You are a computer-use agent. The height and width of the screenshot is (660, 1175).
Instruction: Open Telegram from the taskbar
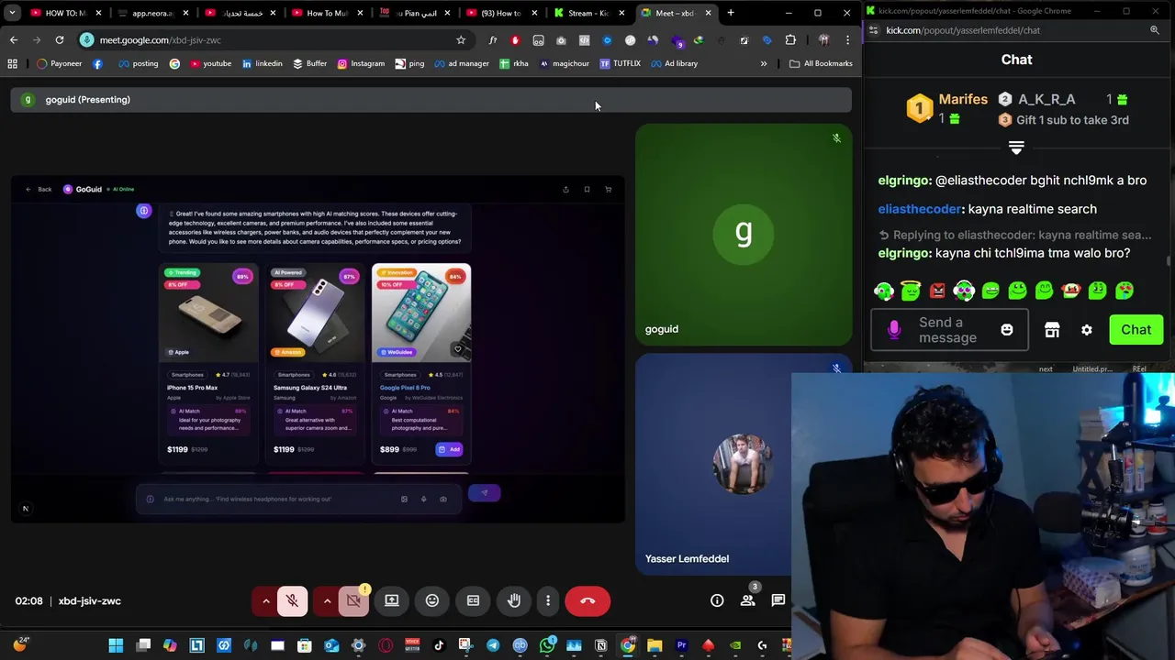coord(493,645)
